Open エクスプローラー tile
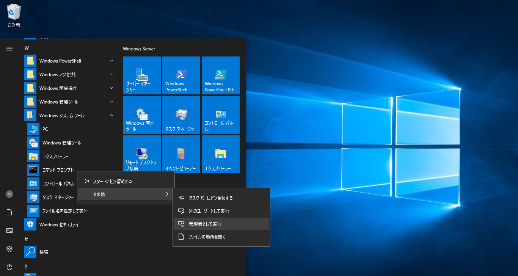 coord(221,154)
